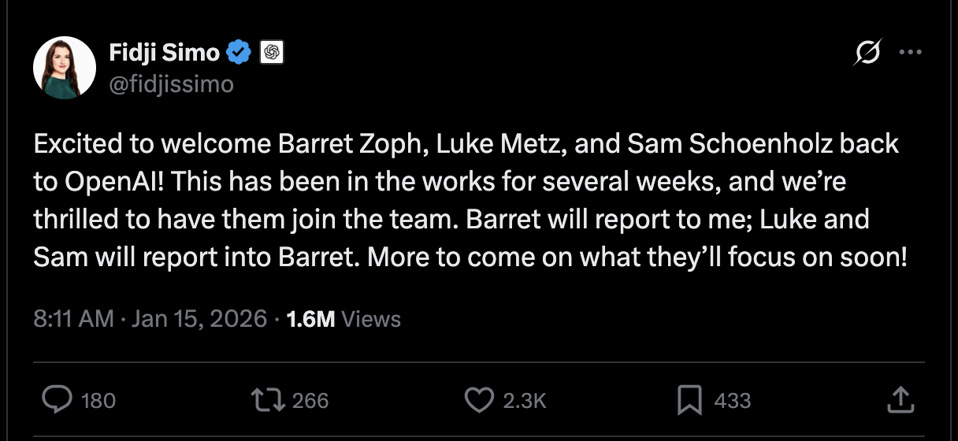Screen dimensions: 958x441
Task: Toggle the bookmark icon
Action: [x=689, y=400]
